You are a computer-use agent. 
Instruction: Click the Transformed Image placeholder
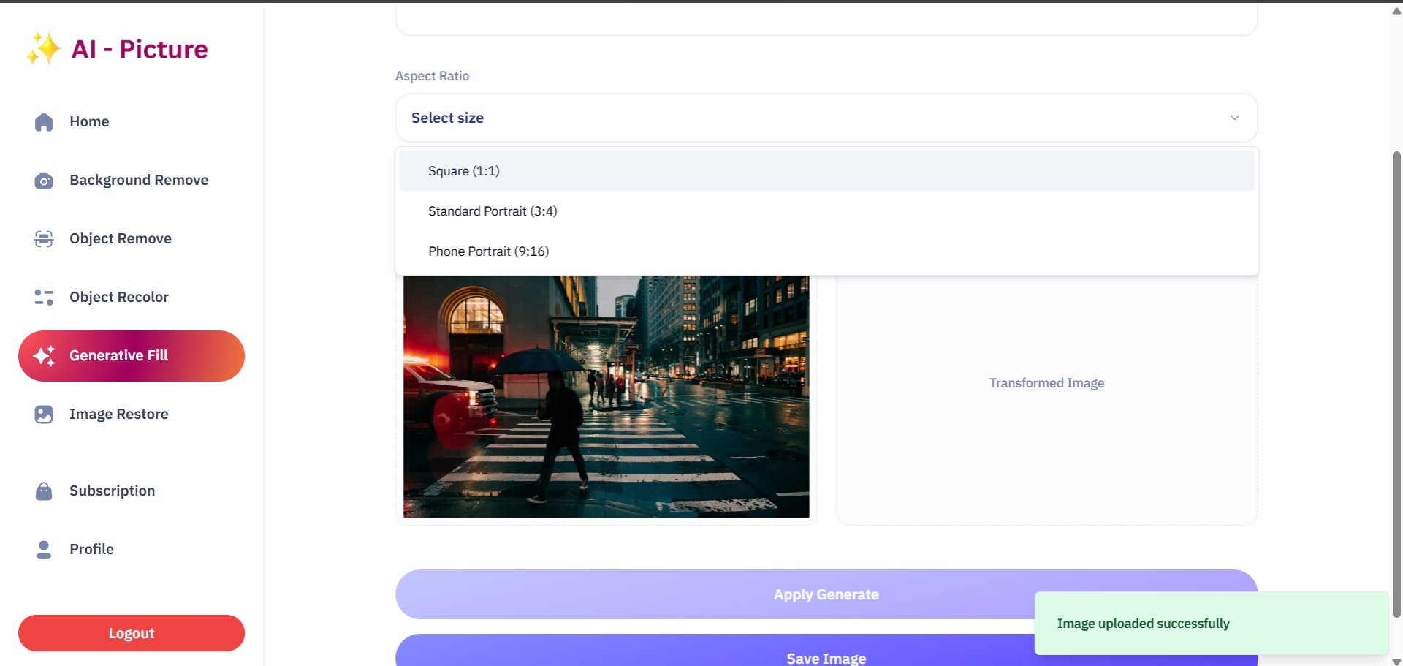tap(1046, 383)
